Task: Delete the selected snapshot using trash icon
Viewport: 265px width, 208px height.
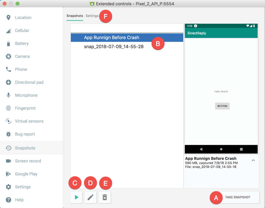Action: point(105,197)
